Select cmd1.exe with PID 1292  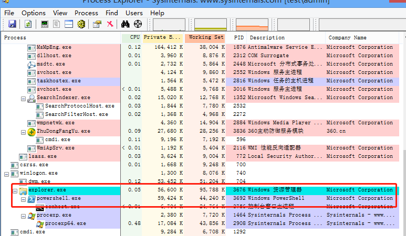(200, 232)
